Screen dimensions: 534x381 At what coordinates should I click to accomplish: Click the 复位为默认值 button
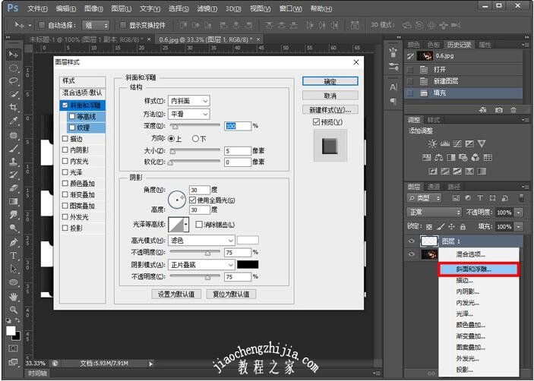[230, 294]
